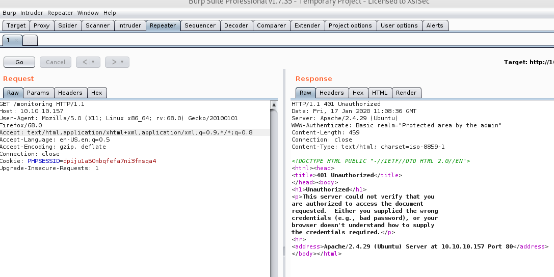Click the Cancel button
554x277 pixels.
(x=56, y=62)
